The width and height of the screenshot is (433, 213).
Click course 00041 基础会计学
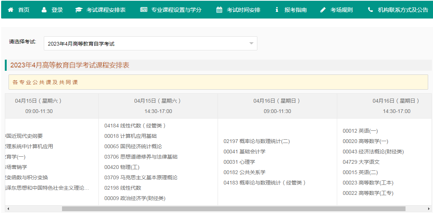coord(244,152)
